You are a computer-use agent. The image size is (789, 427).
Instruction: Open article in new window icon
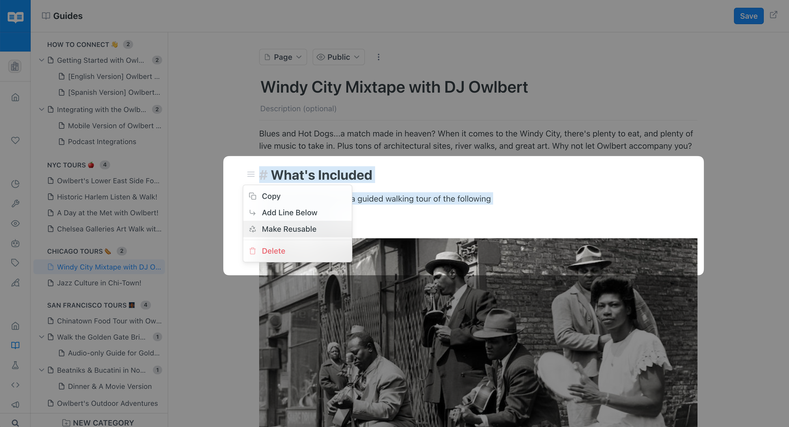point(774,15)
